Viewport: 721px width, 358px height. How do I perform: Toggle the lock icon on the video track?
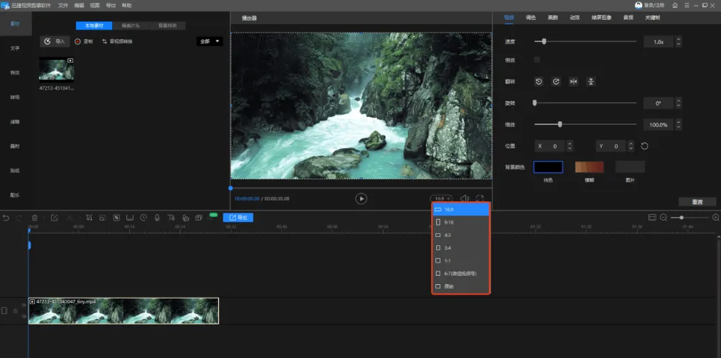16,311
